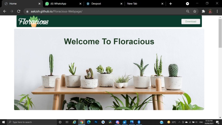
Task: Click the scrollbar down arrow
Action: click(x=220, y=118)
